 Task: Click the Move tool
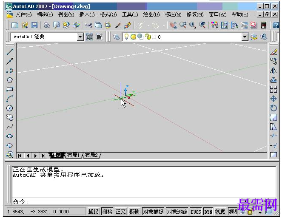(274, 99)
